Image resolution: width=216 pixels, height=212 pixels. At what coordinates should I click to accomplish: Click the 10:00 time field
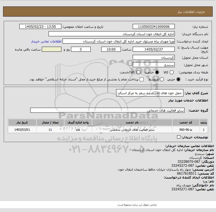111,49
